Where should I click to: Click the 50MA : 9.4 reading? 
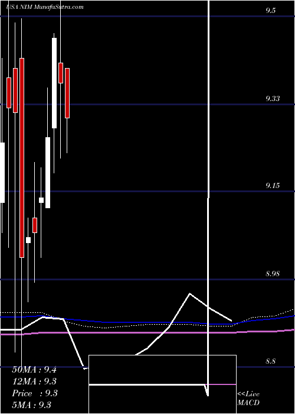pos(34,370)
